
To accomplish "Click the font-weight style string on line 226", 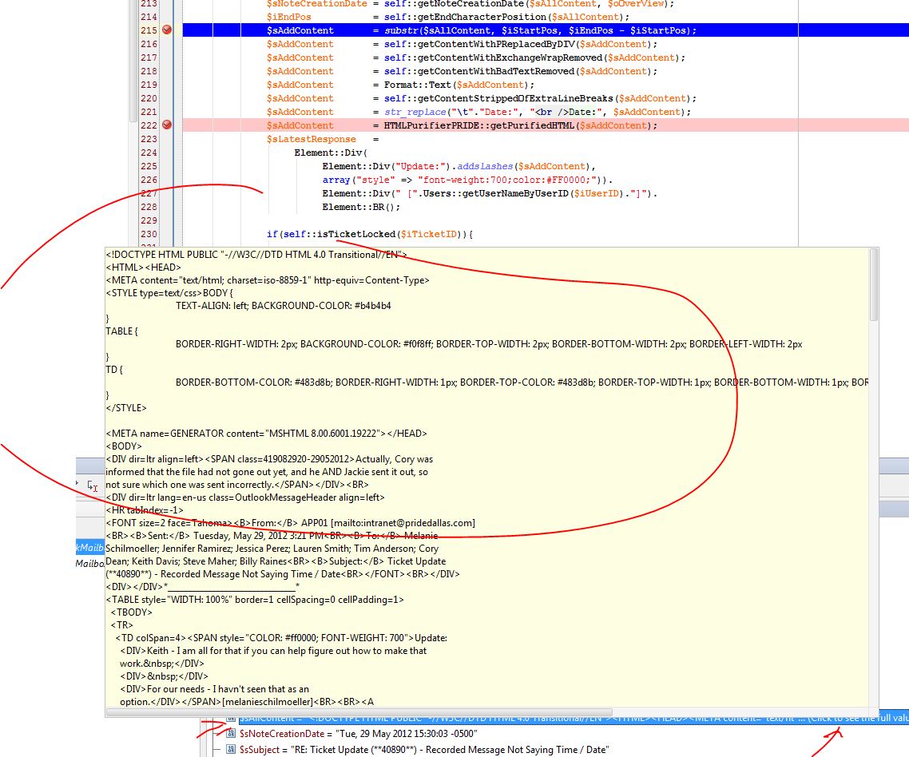I will (x=507, y=180).
